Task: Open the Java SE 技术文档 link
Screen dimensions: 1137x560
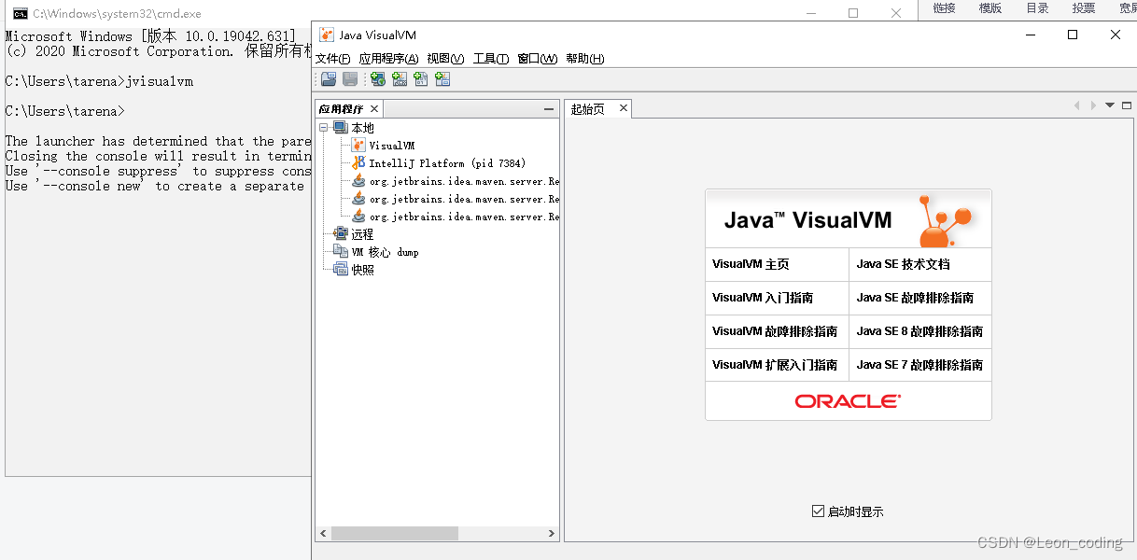Action: pos(904,264)
